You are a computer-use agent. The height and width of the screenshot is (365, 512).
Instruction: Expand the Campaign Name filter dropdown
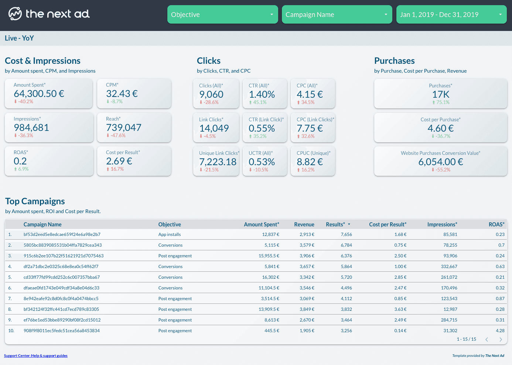pyautogui.click(x=337, y=15)
